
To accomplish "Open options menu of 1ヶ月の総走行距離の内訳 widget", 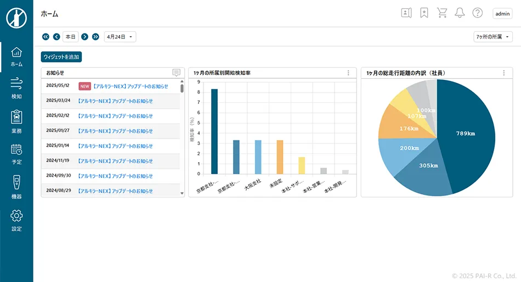I will pos(504,73).
